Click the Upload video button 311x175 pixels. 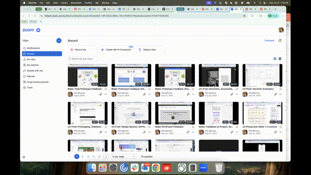[x=150, y=50]
